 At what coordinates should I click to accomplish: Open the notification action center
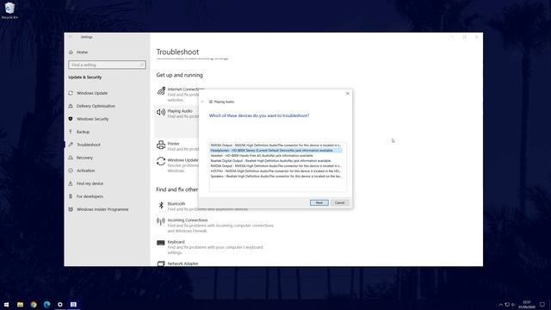coord(542,305)
